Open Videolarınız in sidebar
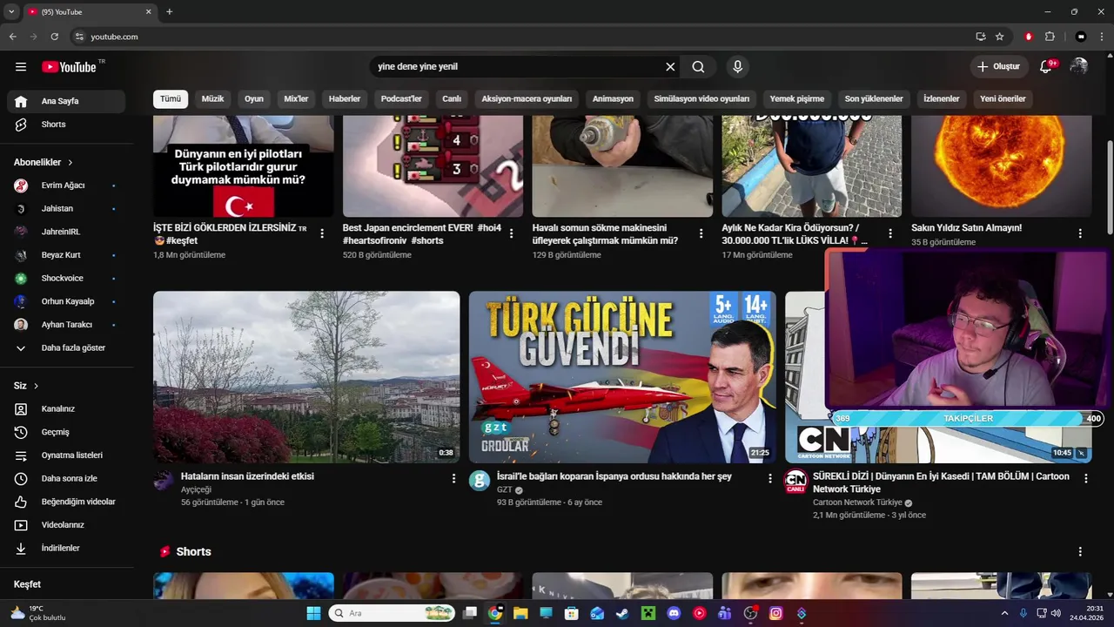Viewport: 1114px width, 627px height. click(x=66, y=525)
